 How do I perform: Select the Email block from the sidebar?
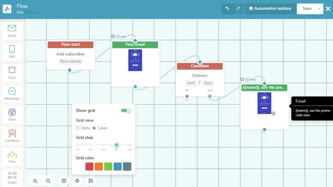(12, 31)
